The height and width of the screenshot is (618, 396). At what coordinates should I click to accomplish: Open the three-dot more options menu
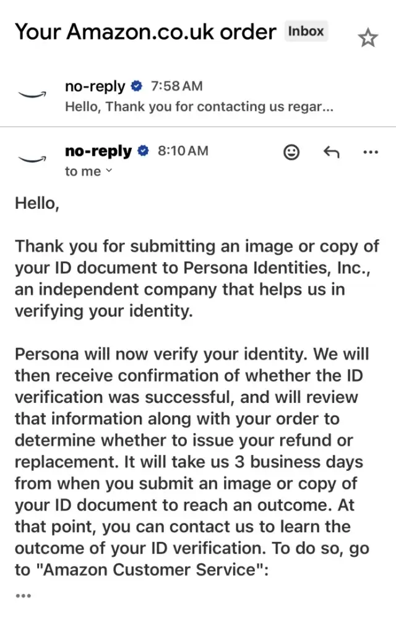click(370, 152)
